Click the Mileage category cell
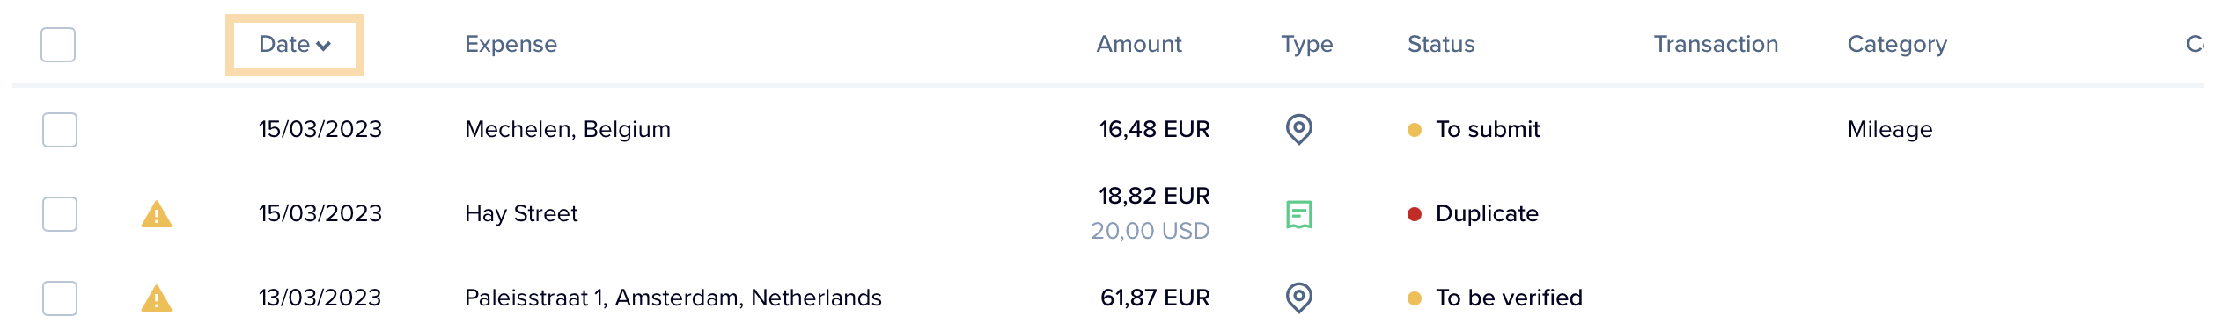 pyautogui.click(x=1889, y=130)
